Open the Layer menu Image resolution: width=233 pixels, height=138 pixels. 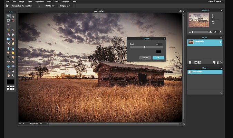click(30, 2)
